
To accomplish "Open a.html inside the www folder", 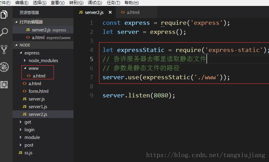I will click(43, 76).
